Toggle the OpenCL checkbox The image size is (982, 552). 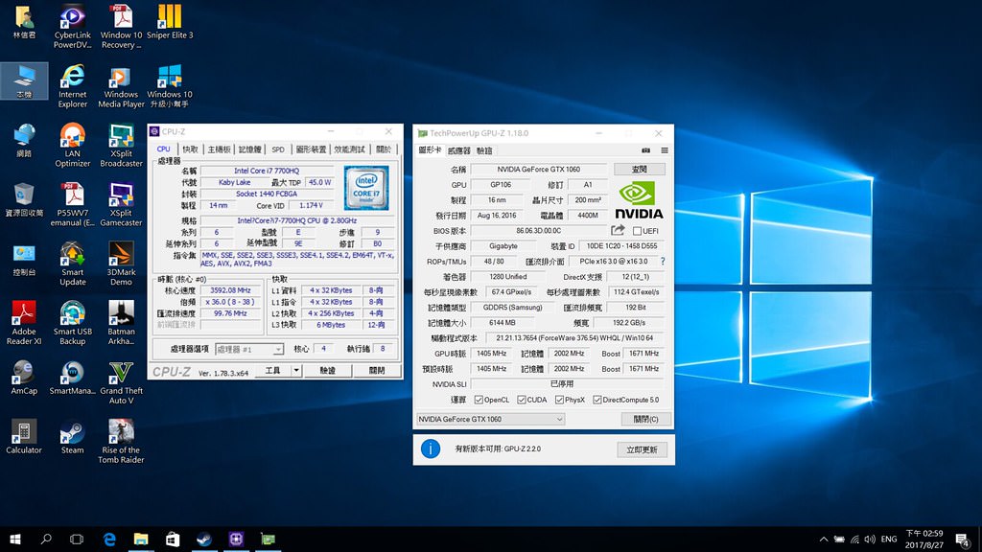click(x=479, y=400)
